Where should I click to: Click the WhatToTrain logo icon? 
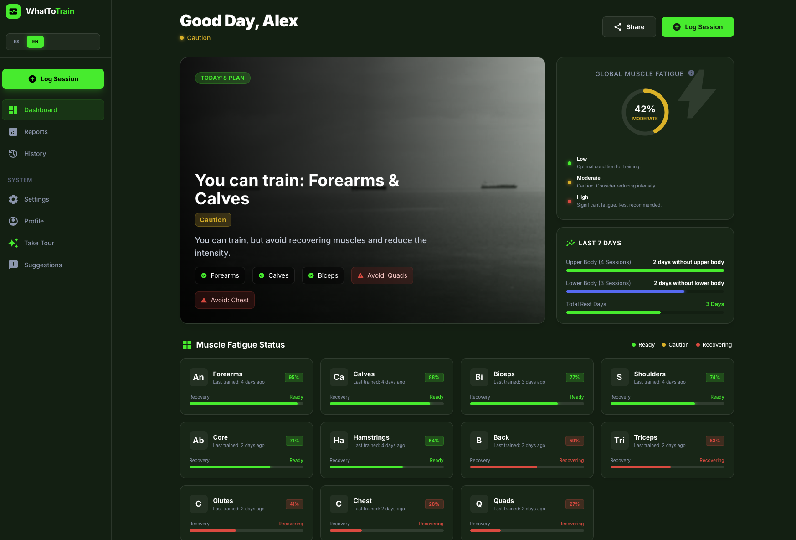(x=13, y=11)
